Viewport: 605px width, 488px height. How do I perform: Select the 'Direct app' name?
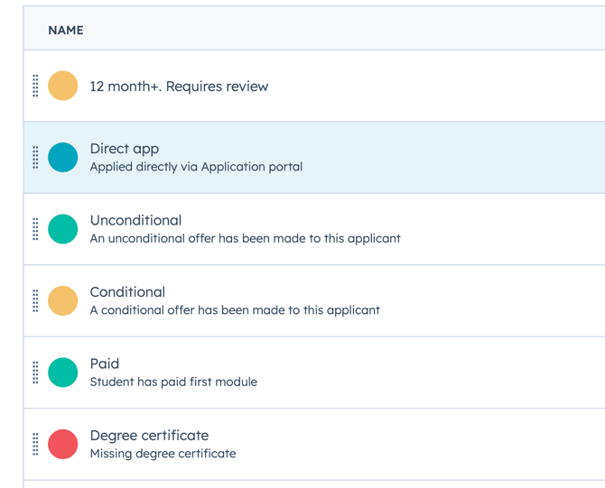pyautogui.click(x=125, y=149)
